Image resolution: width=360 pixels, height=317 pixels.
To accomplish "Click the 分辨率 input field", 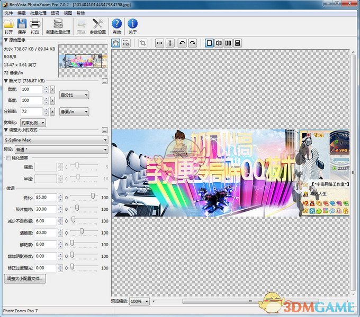I will pos(31,111).
